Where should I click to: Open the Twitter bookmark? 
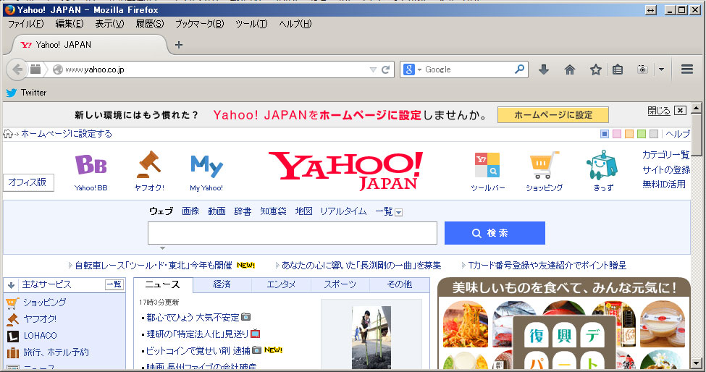point(26,92)
